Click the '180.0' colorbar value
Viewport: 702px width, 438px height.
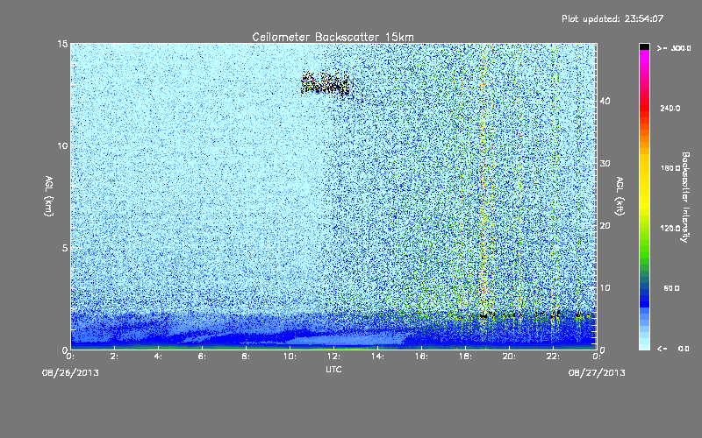670,168
